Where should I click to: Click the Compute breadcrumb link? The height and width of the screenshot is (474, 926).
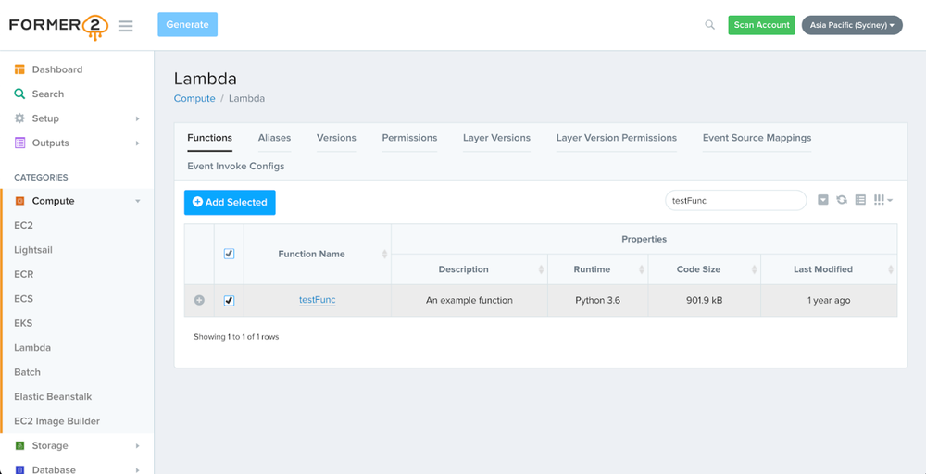(194, 98)
